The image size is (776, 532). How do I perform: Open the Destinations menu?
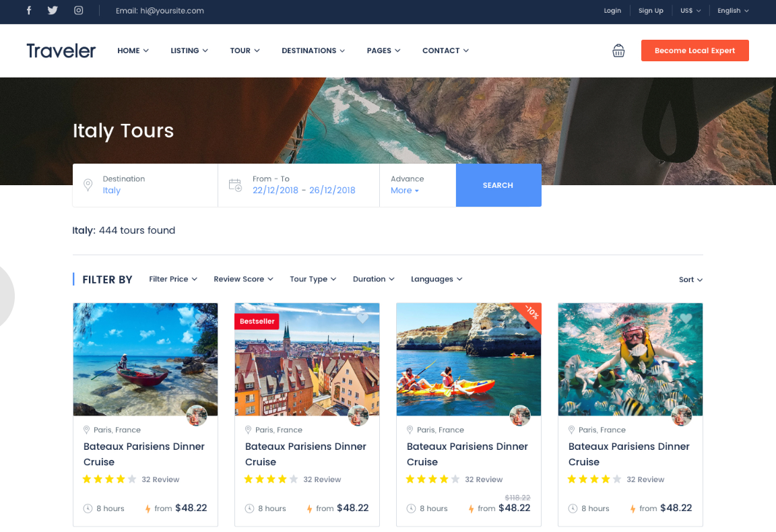313,51
